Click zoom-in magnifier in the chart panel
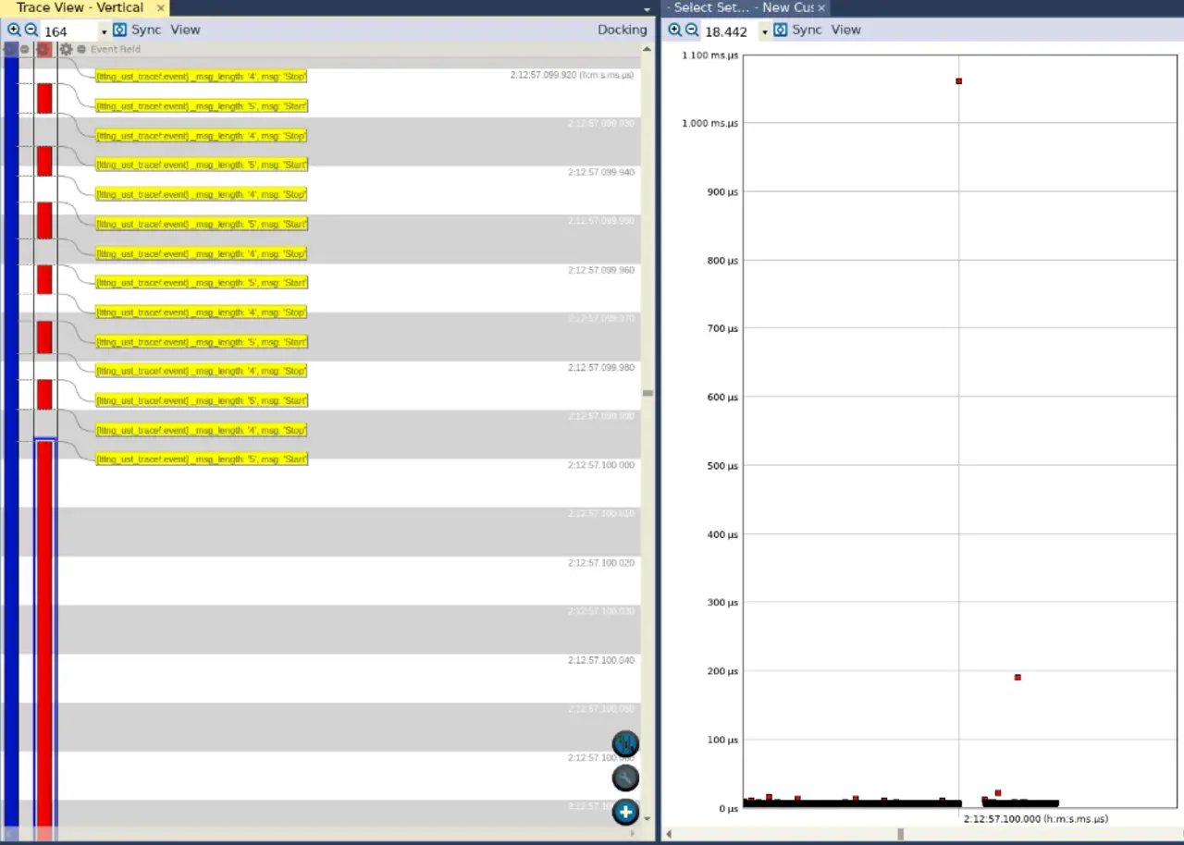This screenshot has height=845, width=1184. pyautogui.click(x=674, y=30)
